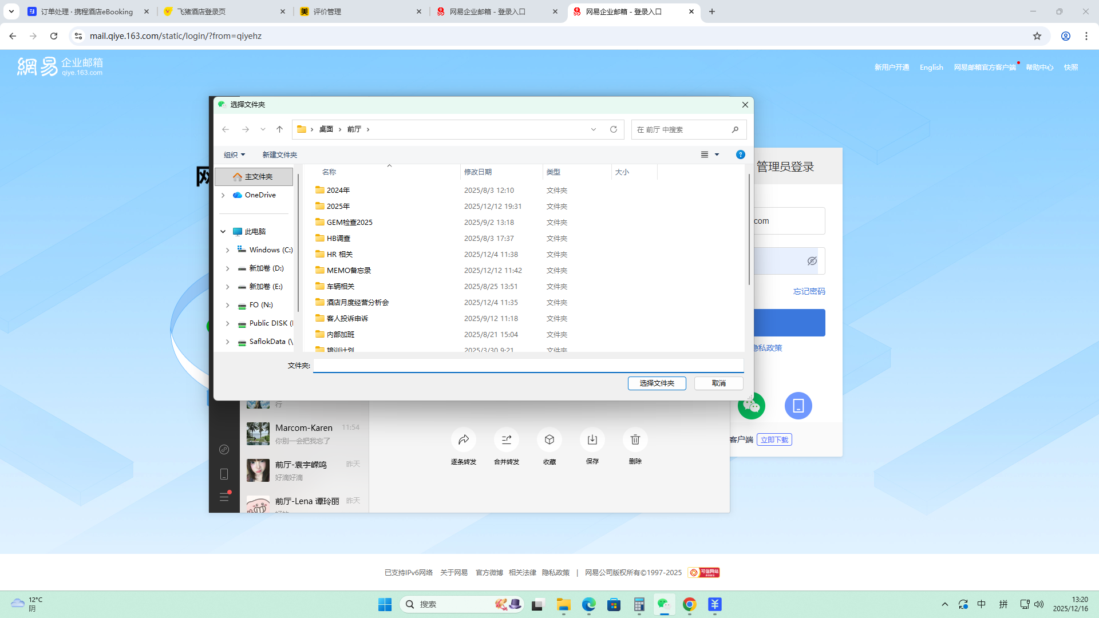The height and width of the screenshot is (618, 1099).
Task: Click 忘记密码 link
Action: pyautogui.click(x=809, y=291)
